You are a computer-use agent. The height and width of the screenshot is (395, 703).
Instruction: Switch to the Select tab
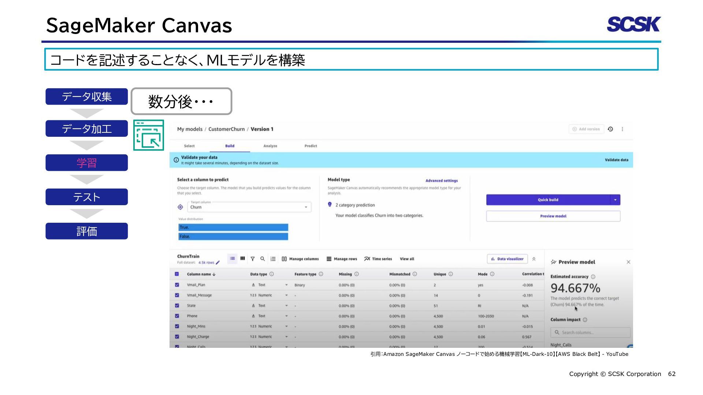pos(189,146)
